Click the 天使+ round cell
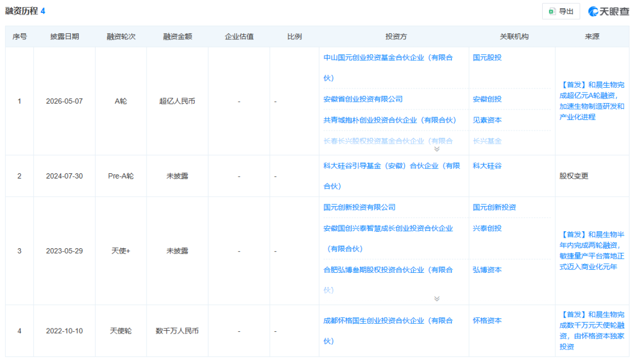Viewport: 633px width, 360px height. (121, 251)
